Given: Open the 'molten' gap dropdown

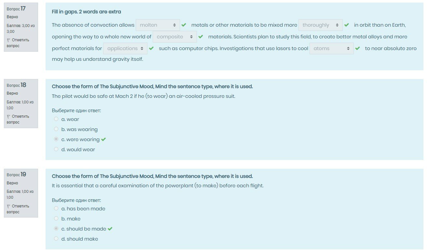Looking at the screenshot, I should 158,25.
